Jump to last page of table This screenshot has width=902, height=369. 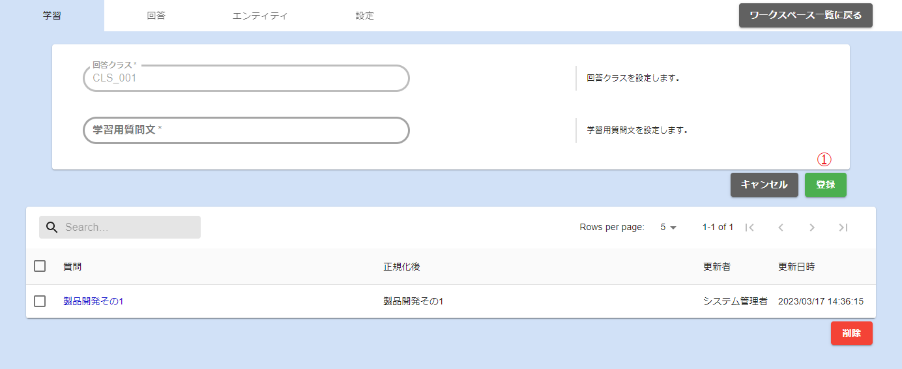point(843,228)
